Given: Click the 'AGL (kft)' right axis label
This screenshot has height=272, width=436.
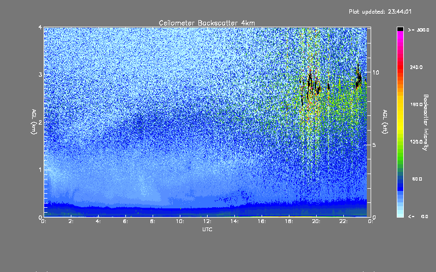Looking at the screenshot, I should [x=385, y=122].
